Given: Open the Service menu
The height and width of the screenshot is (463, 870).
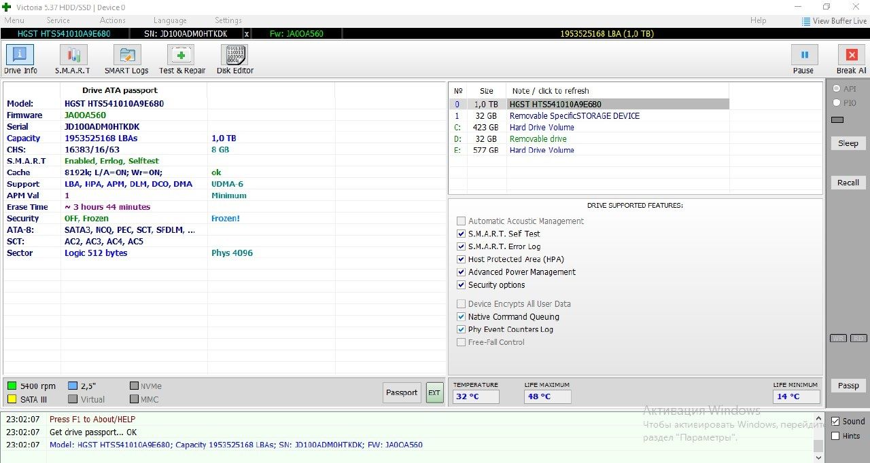Looking at the screenshot, I should click(x=58, y=20).
